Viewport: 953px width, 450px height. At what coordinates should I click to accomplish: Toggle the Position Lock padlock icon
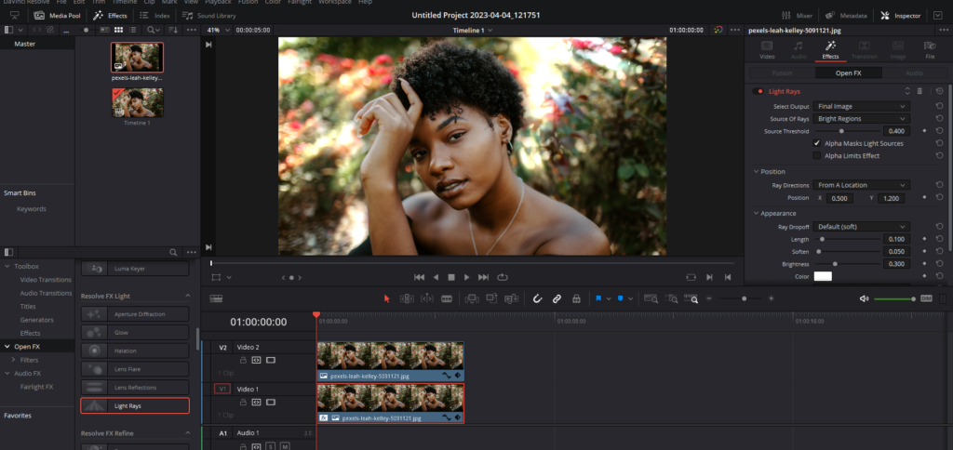coord(576,298)
